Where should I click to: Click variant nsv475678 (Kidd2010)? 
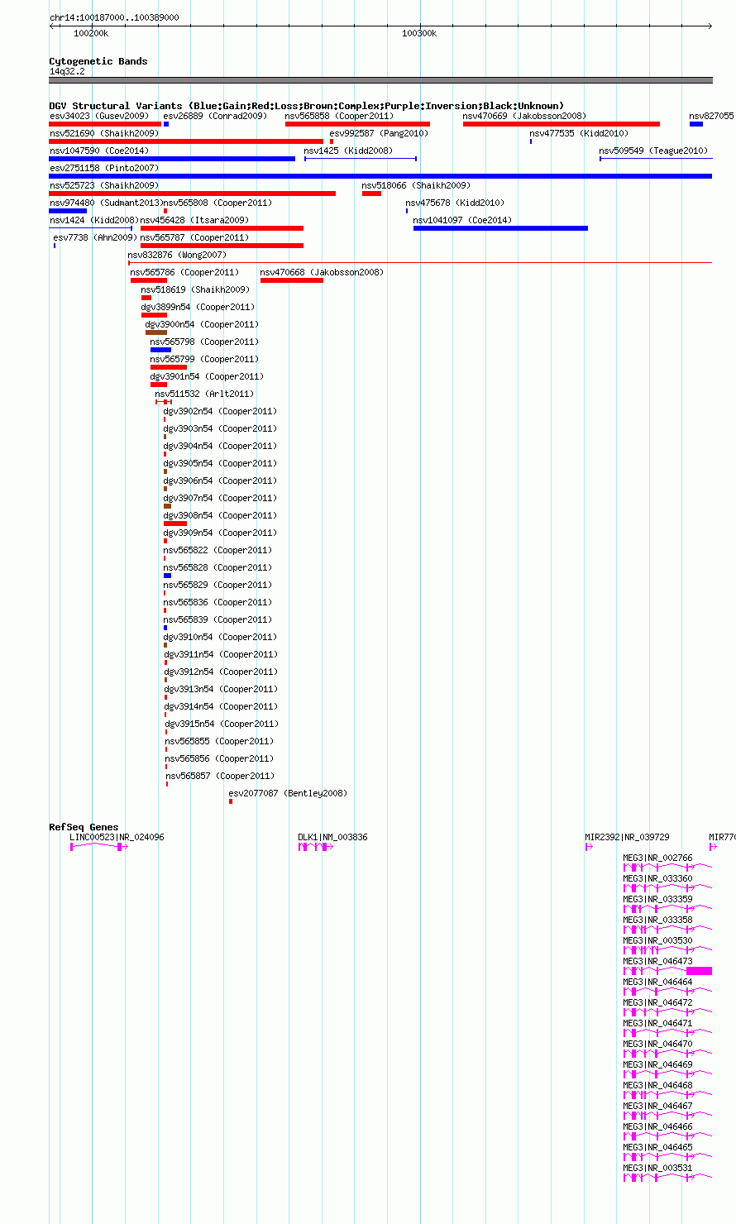tap(454, 203)
